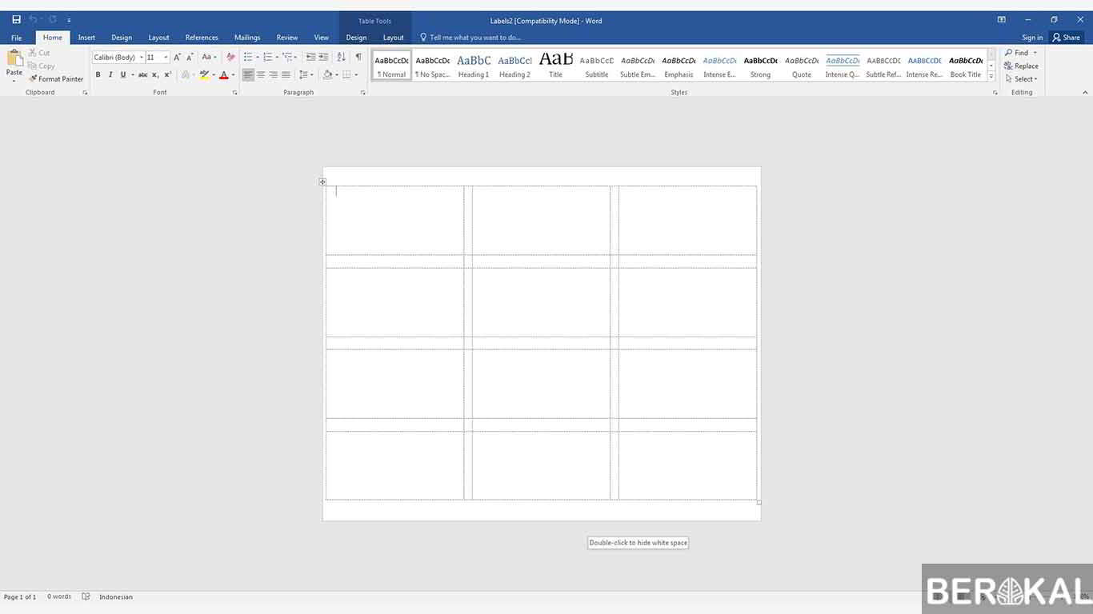Switch to the Insert tab
This screenshot has height=614, width=1093.
(x=86, y=38)
